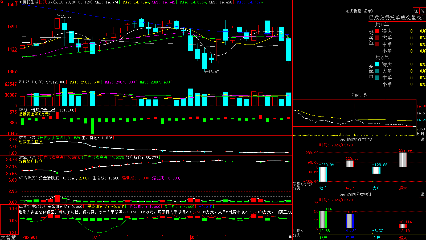The image size is (426, 240).
Task: Click the 大智慧 logo label
Action: (x=8, y=237)
